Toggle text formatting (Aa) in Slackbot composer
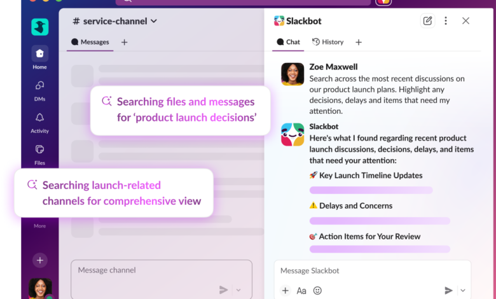Screen dimensions: 496x299 301,291
